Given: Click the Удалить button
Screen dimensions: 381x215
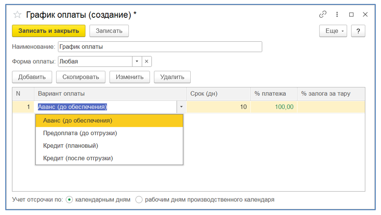Looking at the screenshot, I should (172, 77).
